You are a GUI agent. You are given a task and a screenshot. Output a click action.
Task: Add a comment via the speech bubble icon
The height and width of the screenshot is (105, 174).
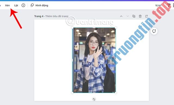(x=154, y=31)
